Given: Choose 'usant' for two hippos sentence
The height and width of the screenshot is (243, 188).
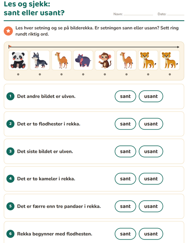Looking at the screenshot, I should [x=151, y=124].
